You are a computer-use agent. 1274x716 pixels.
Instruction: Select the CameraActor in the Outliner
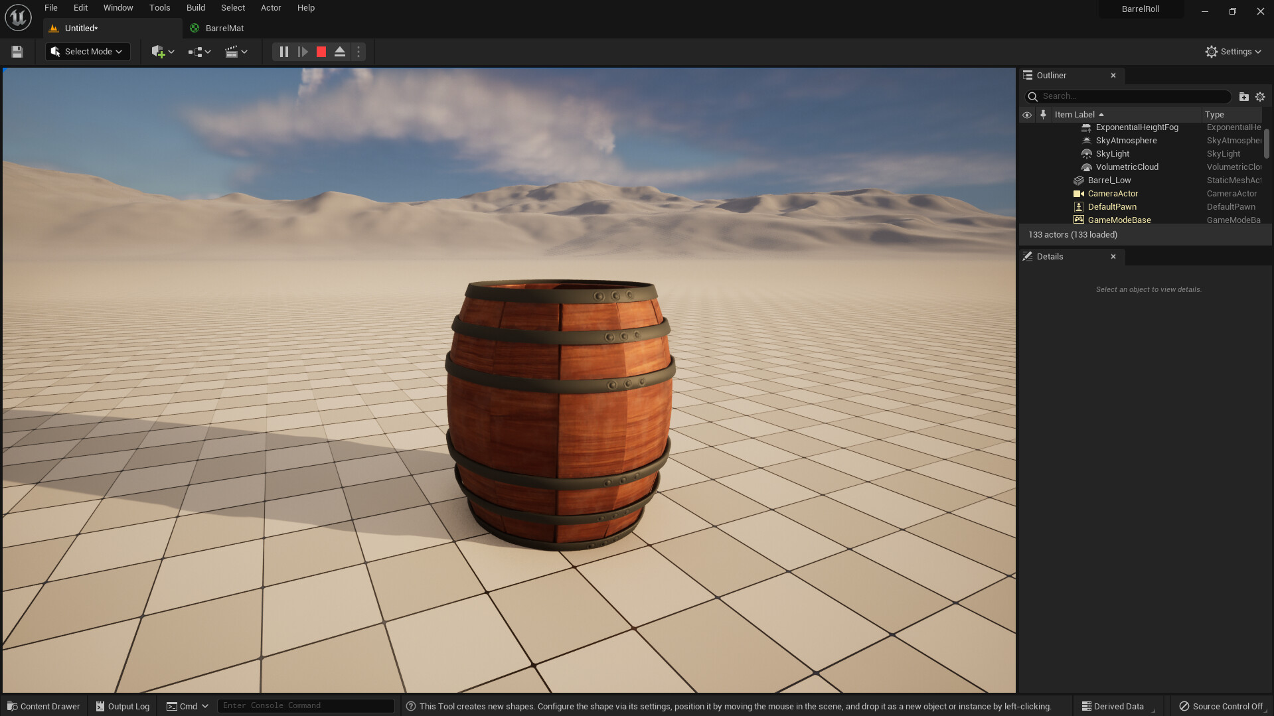pyautogui.click(x=1112, y=193)
